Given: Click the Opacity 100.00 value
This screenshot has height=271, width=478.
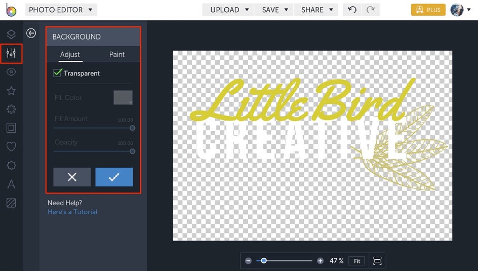Looking at the screenshot, I should pos(125,143).
